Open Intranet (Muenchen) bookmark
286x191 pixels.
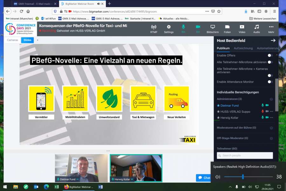point(19,18)
